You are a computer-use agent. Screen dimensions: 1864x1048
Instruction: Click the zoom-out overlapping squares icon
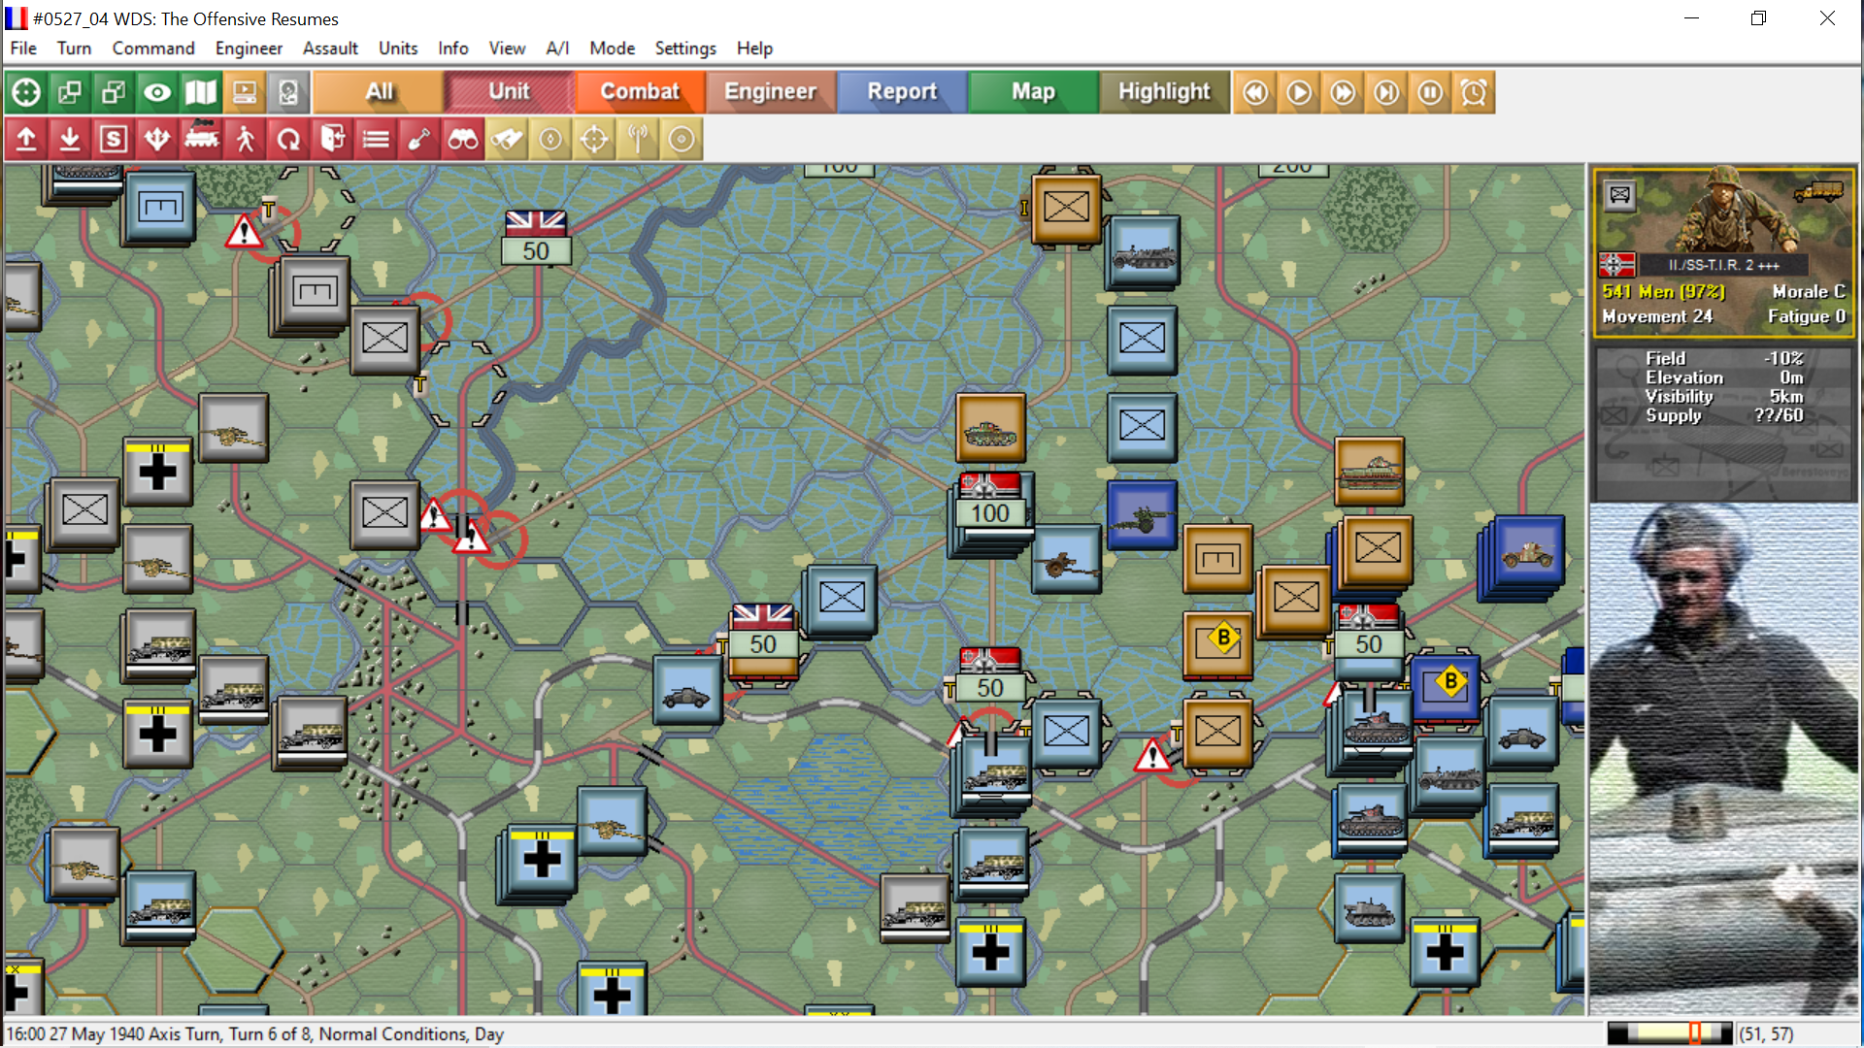click(114, 92)
